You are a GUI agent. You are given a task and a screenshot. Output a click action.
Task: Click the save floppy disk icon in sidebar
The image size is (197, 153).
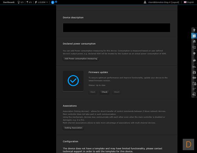(194, 36)
